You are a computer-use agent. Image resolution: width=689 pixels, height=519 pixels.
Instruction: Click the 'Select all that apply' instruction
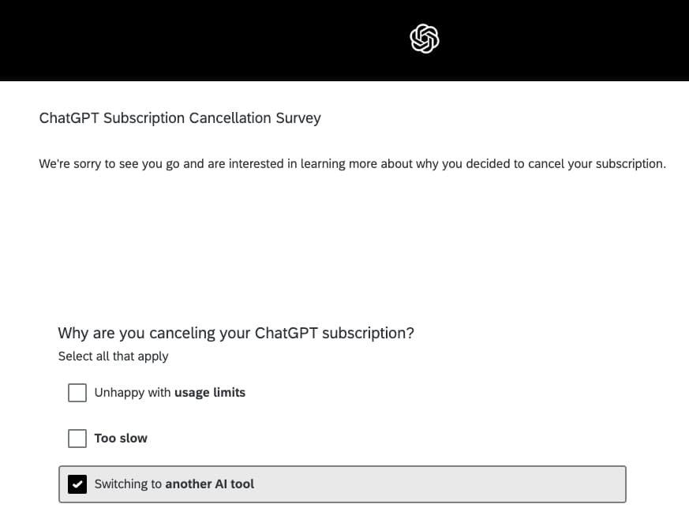(x=113, y=357)
